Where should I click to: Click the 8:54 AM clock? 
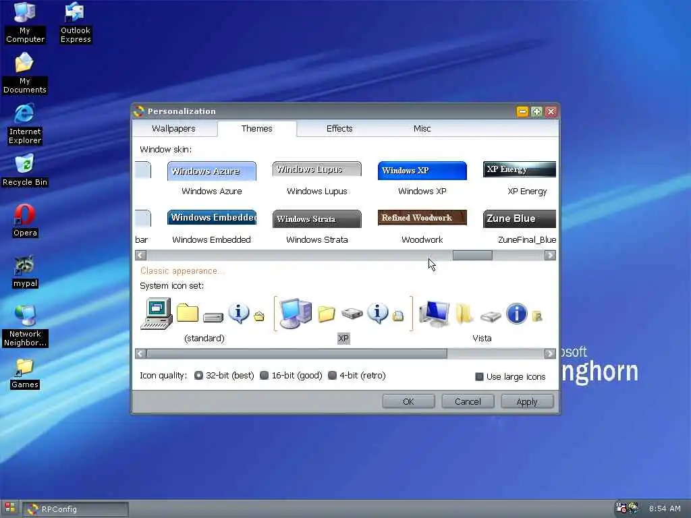click(x=665, y=509)
